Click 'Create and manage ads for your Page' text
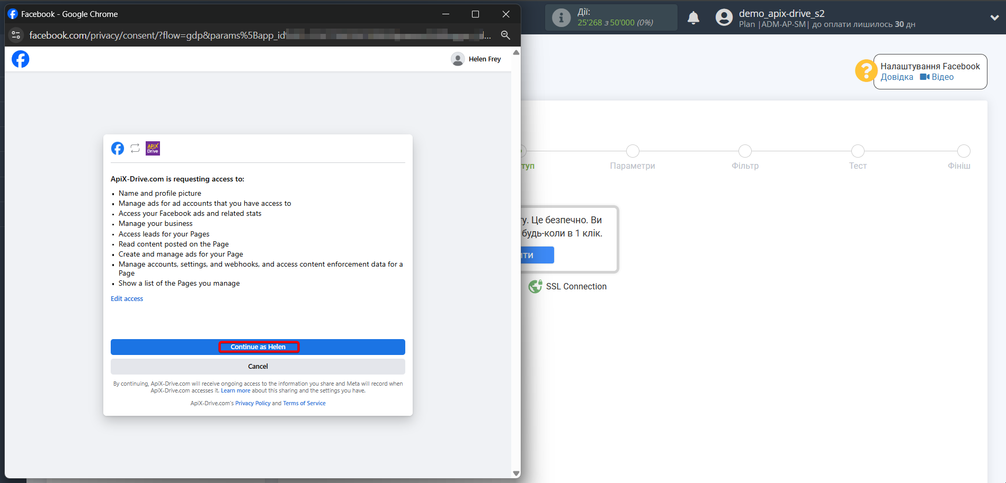1006x483 pixels. pyautogui.click(x=181, y=254)
